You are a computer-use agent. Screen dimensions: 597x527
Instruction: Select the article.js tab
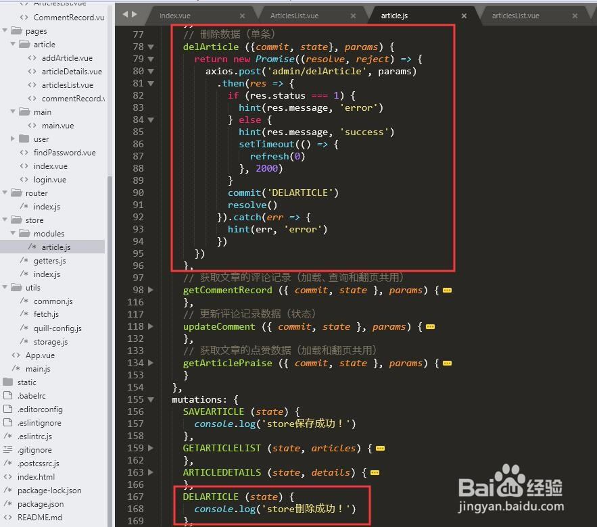394,16
